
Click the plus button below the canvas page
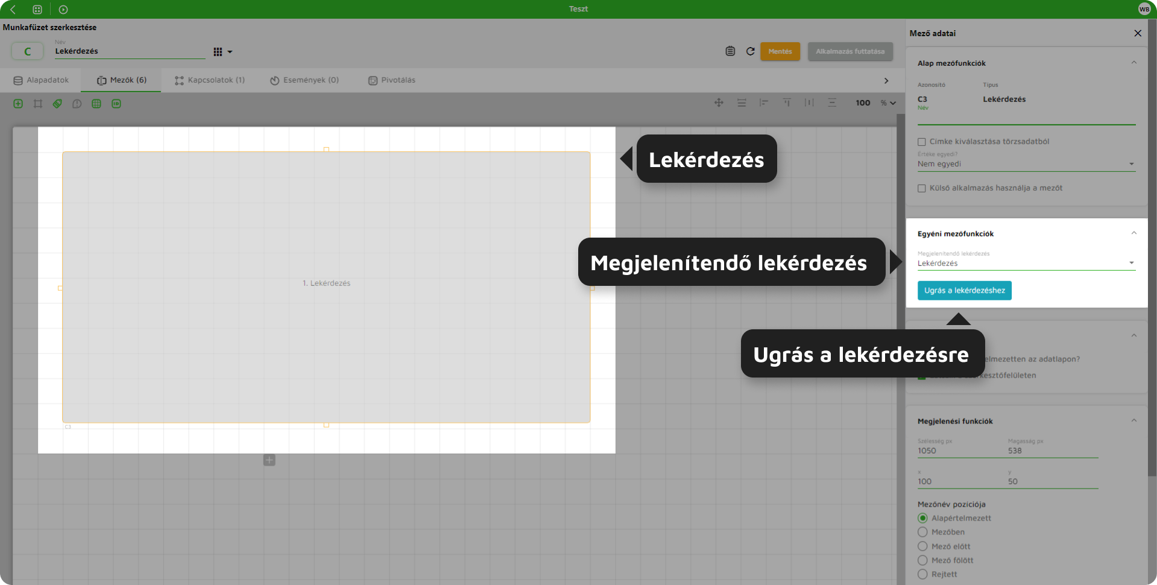click(x=270, y=460)
